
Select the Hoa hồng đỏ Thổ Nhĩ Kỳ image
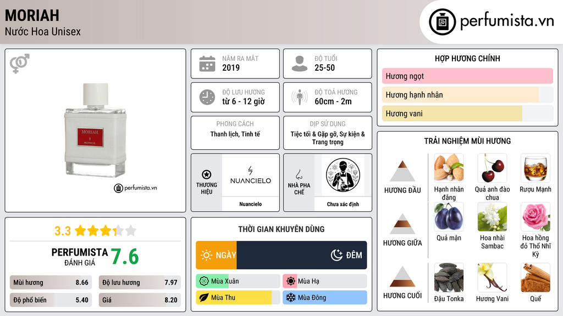(x=536, y=217)
